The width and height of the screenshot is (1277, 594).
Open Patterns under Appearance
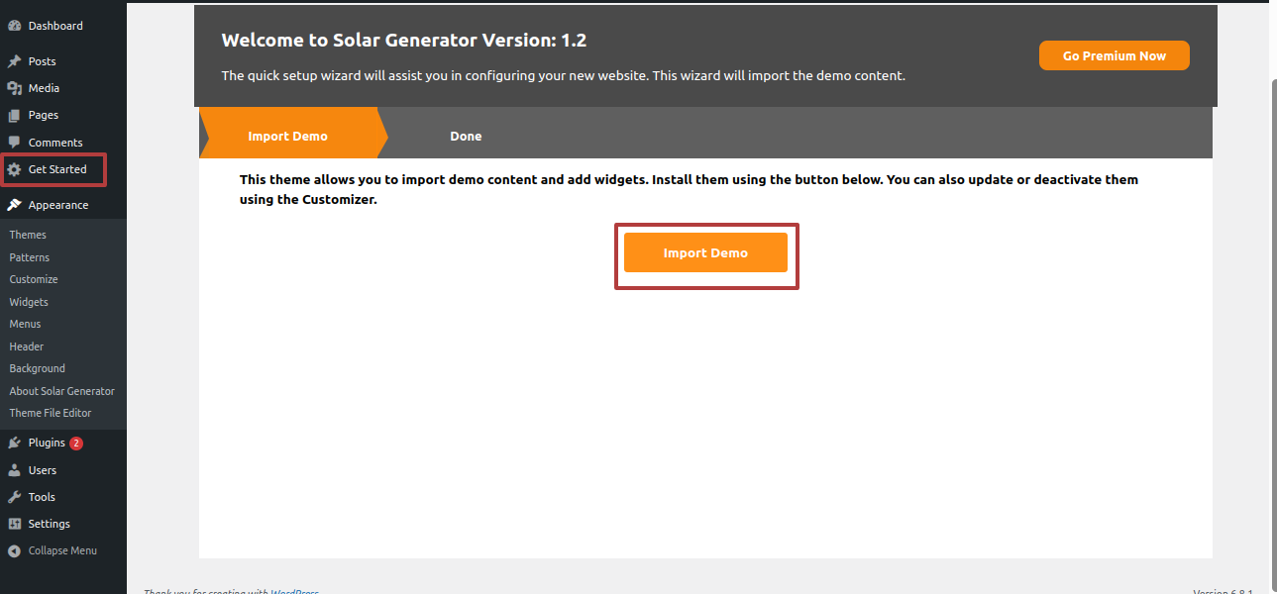pos(30,257)
